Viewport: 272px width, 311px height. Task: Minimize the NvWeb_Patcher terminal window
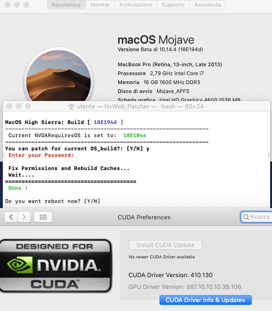19,106
